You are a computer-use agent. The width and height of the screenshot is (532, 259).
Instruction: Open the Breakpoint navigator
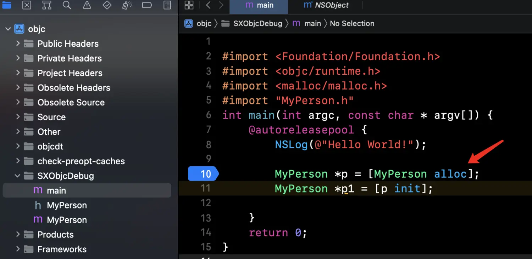pos(147,5)
